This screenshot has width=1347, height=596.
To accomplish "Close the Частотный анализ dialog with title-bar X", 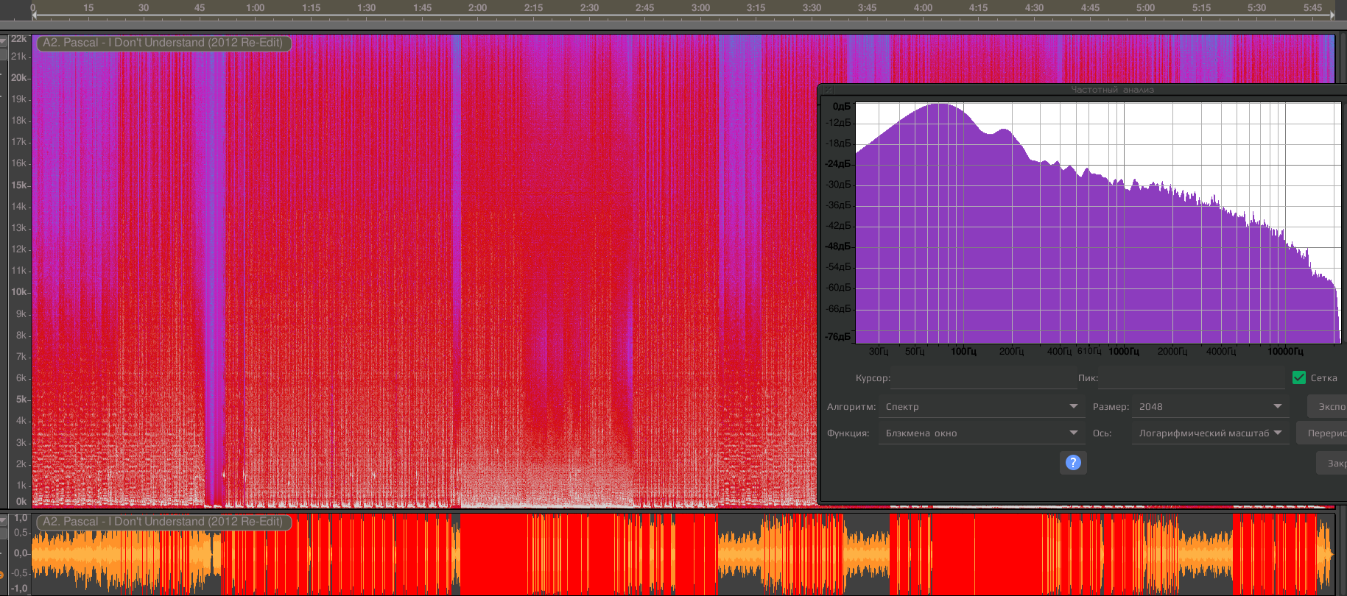I will tap(829, 90).
